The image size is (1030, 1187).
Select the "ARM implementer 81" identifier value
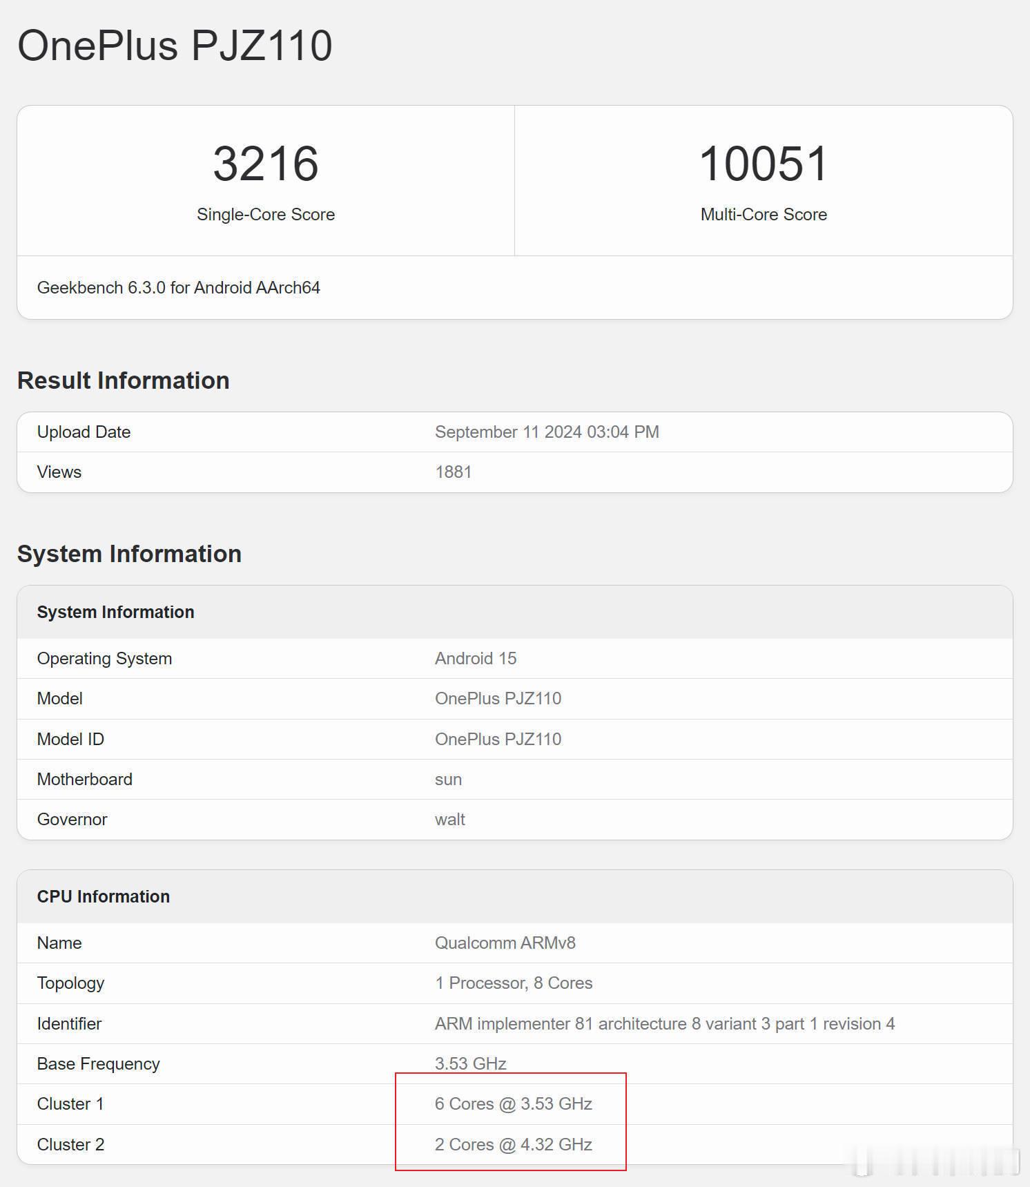[x=665, y=1023]
